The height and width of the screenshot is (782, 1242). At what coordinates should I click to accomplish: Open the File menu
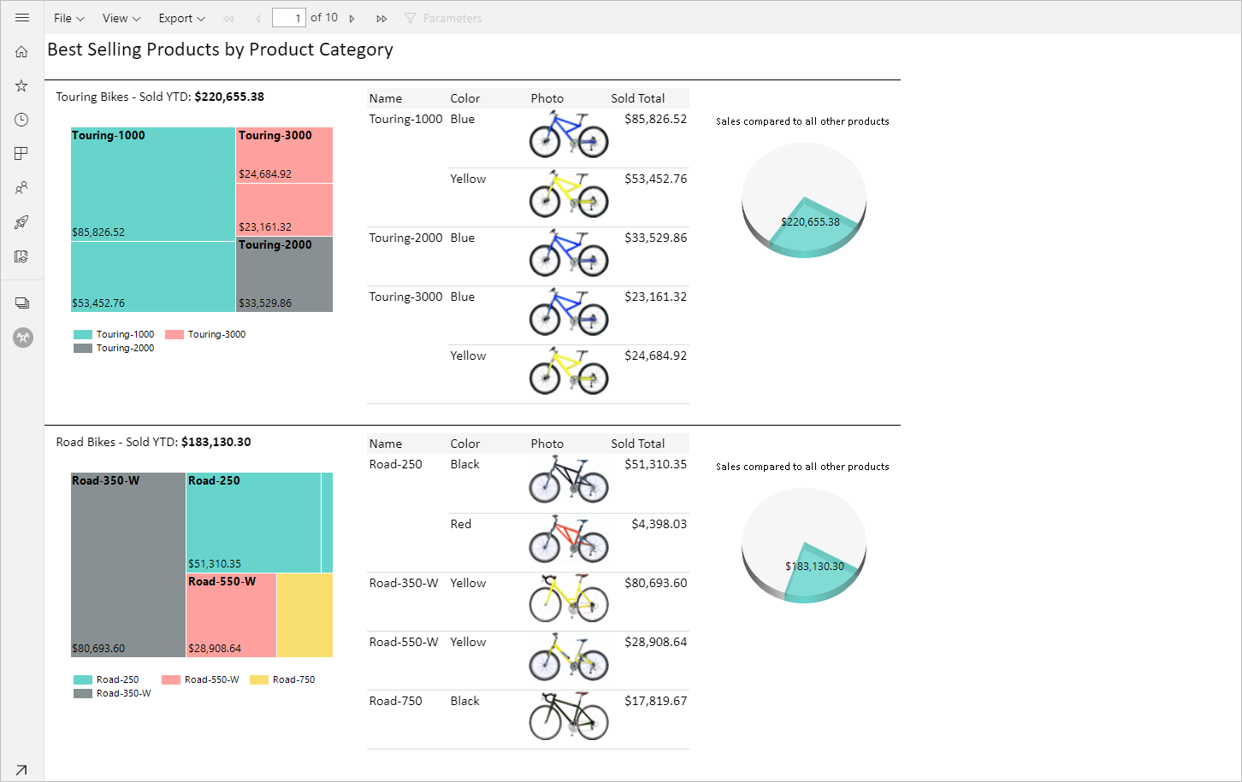coord(68,18)
